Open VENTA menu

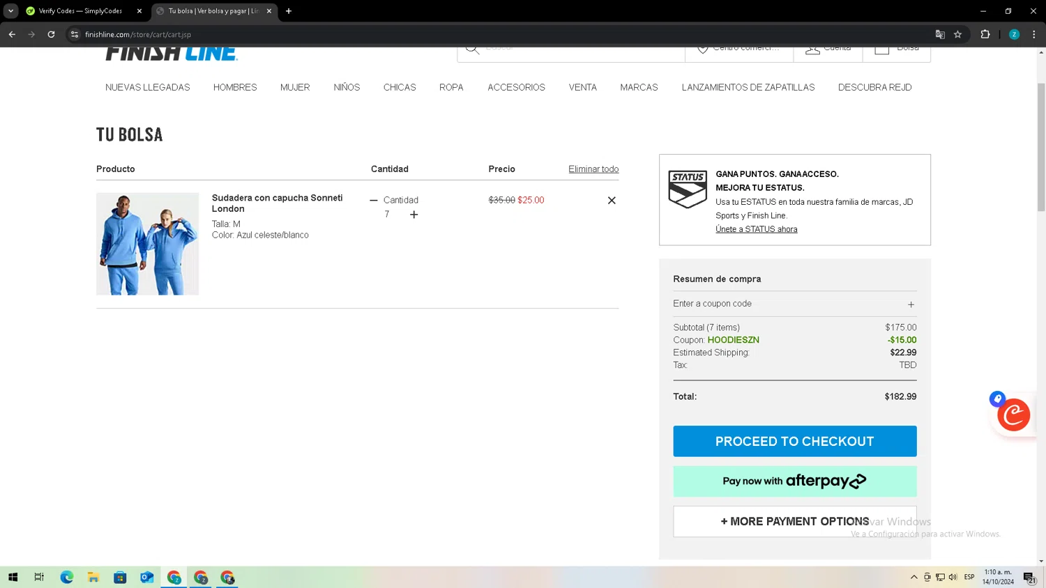tap(583, 87)
